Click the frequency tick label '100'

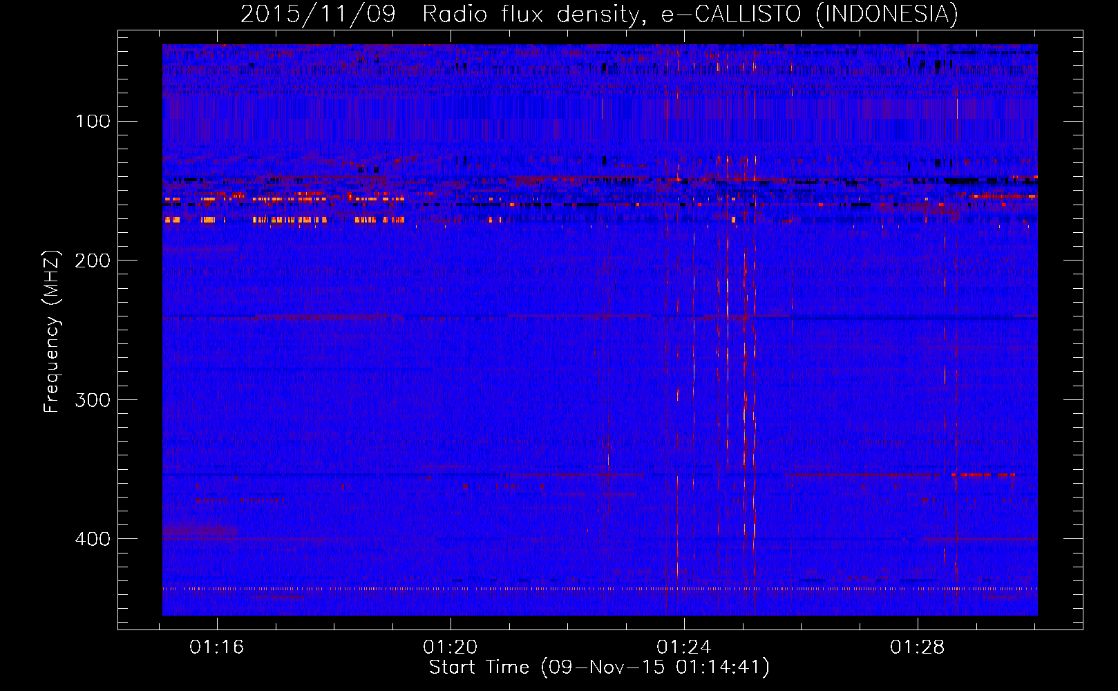click(93, 122)
